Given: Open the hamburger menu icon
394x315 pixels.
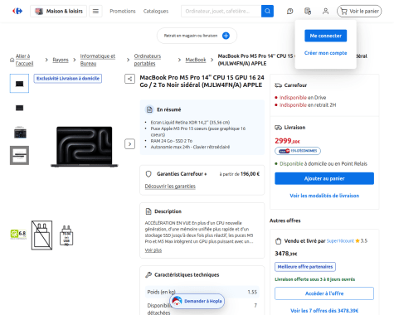Looking at the screenshot, I should pyautogui.click(x=95, y=11).
